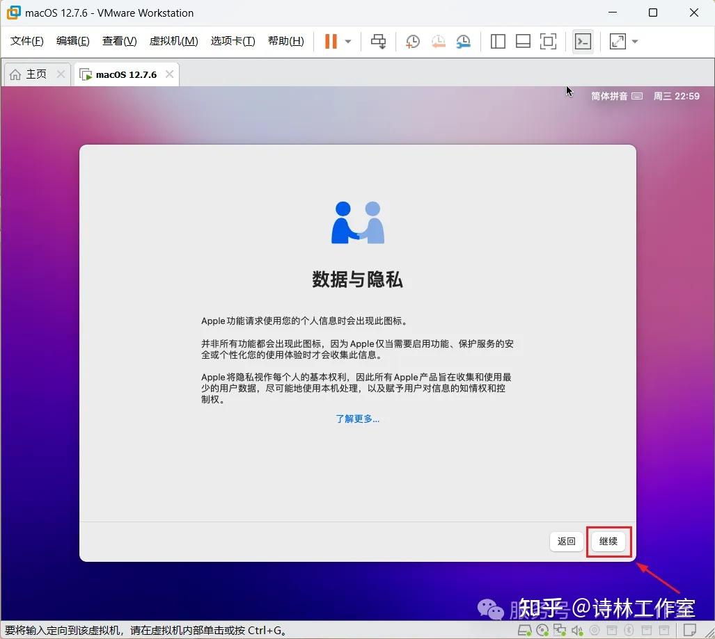Click the 简体拼音 input method menu
Viewport: 715px width, 639px height.
click(617, 96)
